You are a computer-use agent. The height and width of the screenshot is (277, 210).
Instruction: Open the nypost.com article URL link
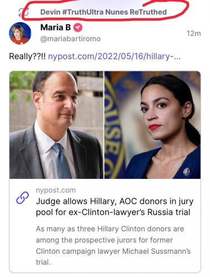pos(114,56)
